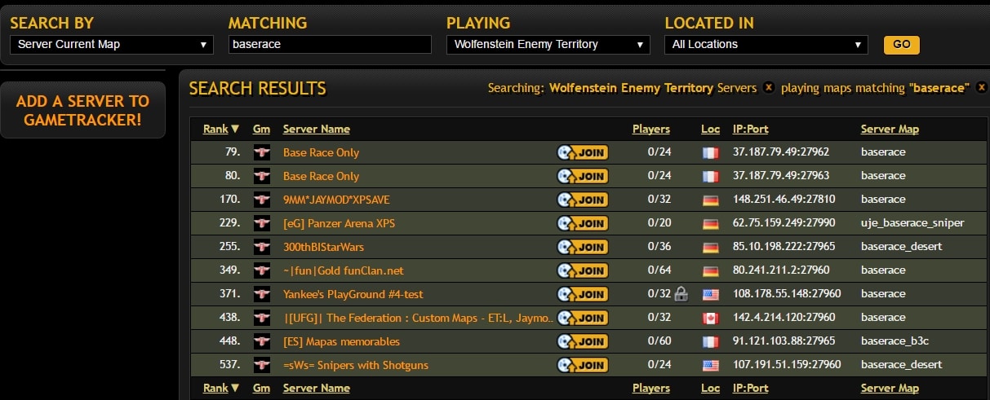Sort by IP:Port in top header
990x400 pixels.
click(750, 129)
